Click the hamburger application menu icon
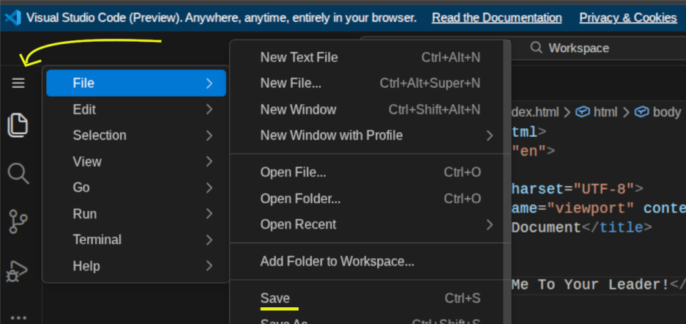This screenshot has width=686, height=324. (18, 83)
